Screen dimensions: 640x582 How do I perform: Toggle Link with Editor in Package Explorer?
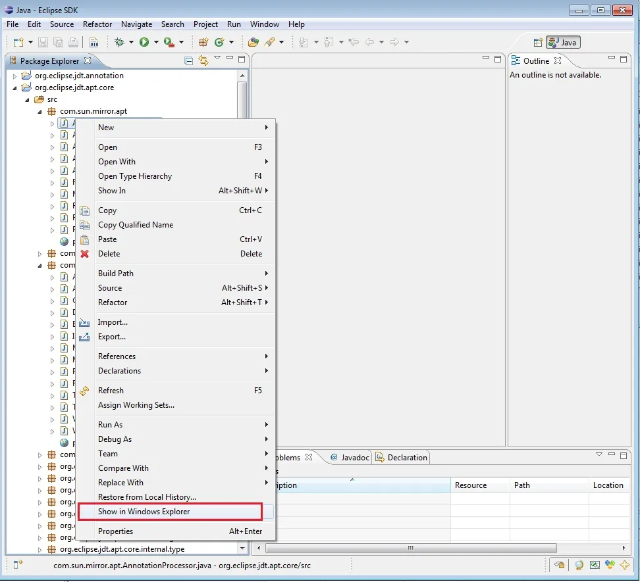click(203, 61)
